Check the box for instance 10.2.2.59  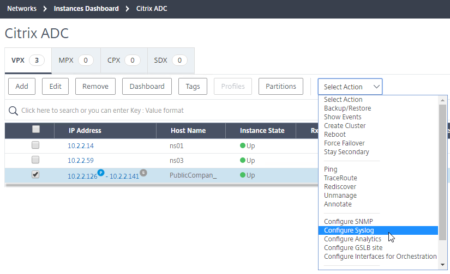[x=35, y=160]
